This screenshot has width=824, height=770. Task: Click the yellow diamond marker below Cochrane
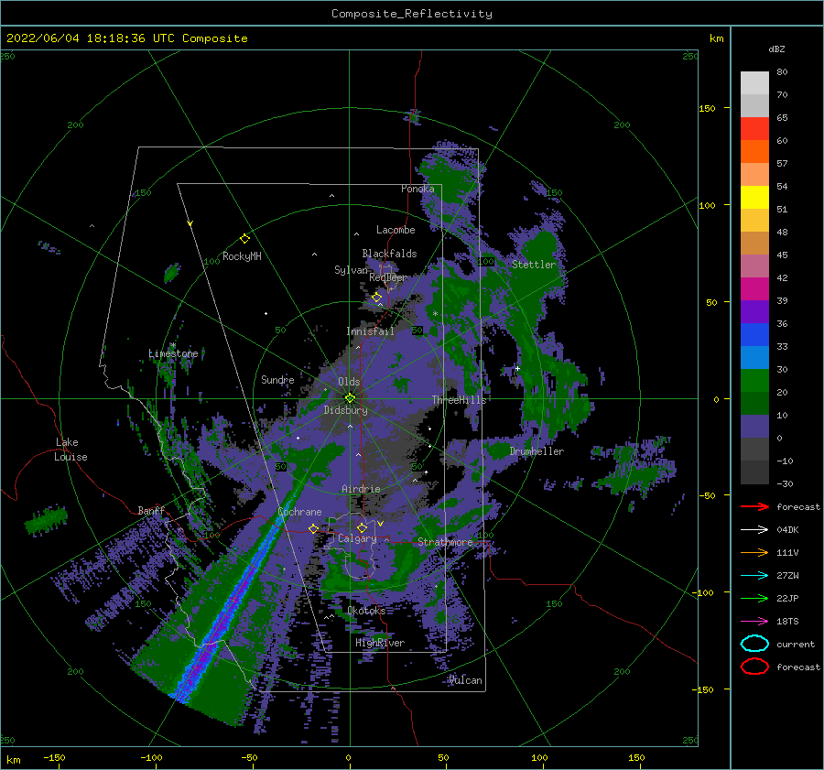tap(314, 528)
